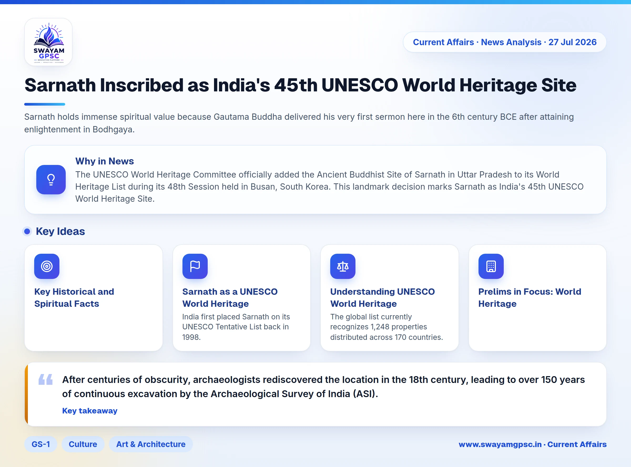The width and height of the screenshot is (631, 467).
Task: Click text about 1,248 properties in 170 countries
Action: coord(386,327)
